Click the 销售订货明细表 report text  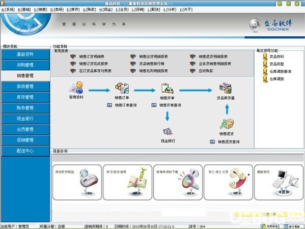(x=92, y=56)
